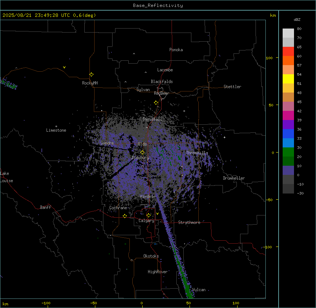Pick the red 60-65 dBZ legend swatch
The width and height of the screenshot is (316, 308).
pyautogui.click(x=288, y=52)
